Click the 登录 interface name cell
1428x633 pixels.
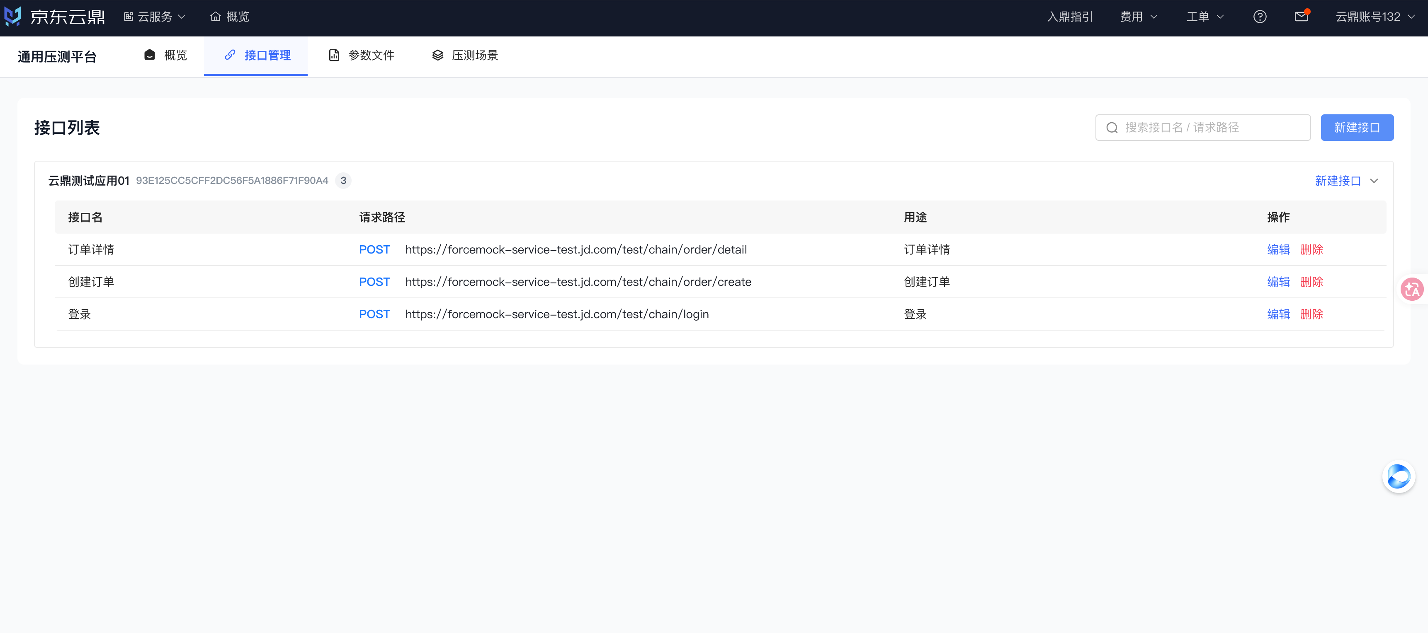(79, 314)
